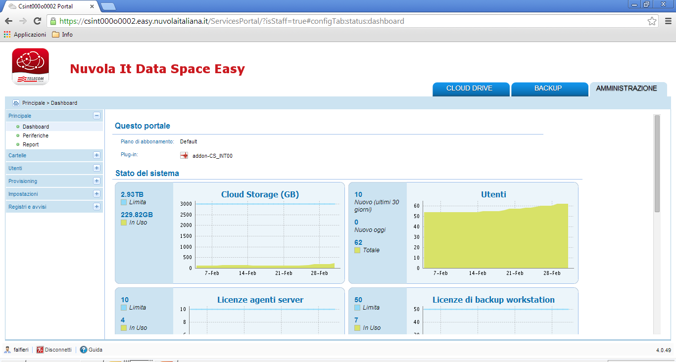The image size is (676, 362).
Task: Click the home icon in breadcrumb bar
Action: 16,103
